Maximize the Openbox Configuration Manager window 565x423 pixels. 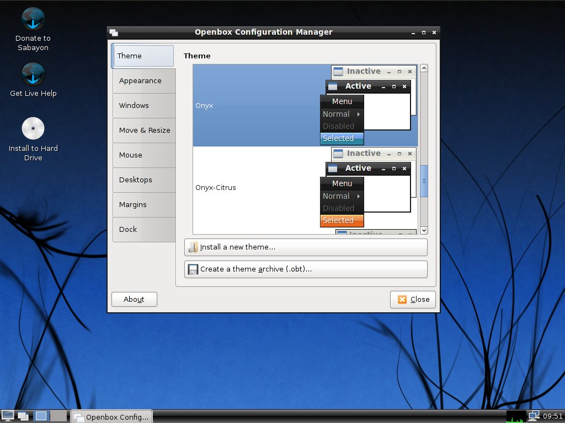(424, 32)
